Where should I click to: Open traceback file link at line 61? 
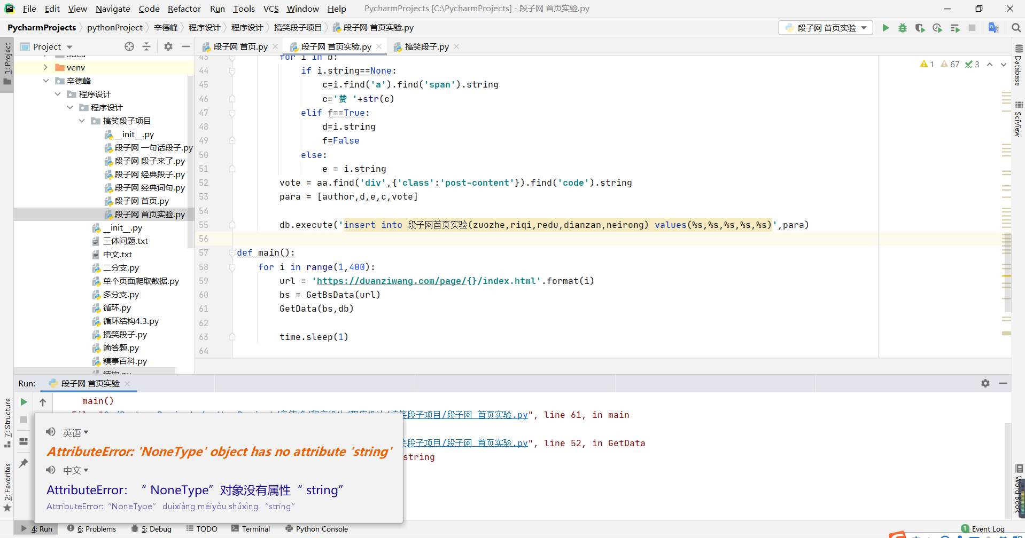465,415
